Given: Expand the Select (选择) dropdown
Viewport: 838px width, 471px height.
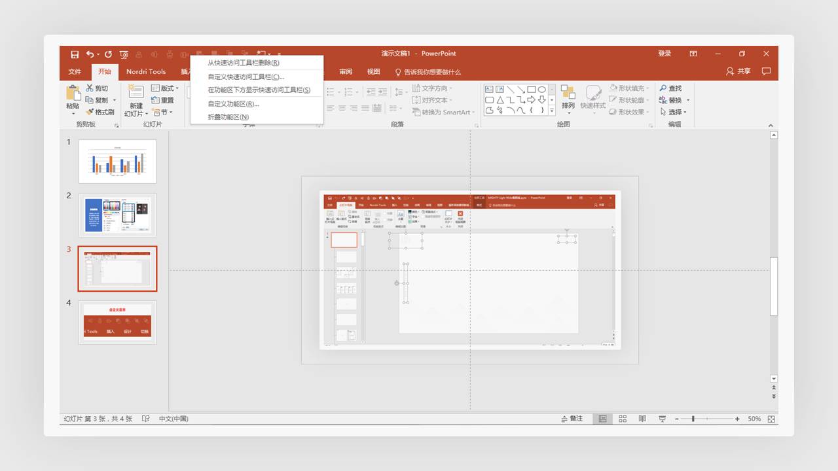Looking at the screenshot, I should 674,112.
